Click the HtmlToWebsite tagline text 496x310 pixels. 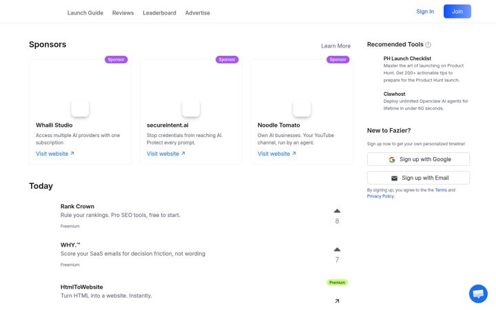point(106,296)
